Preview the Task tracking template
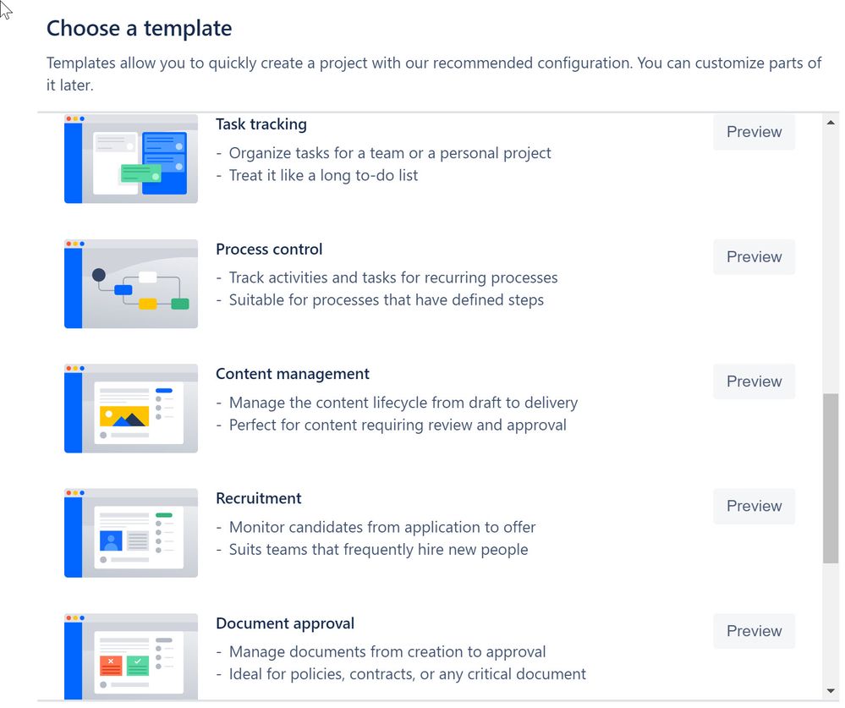 (x=754, y=132)
